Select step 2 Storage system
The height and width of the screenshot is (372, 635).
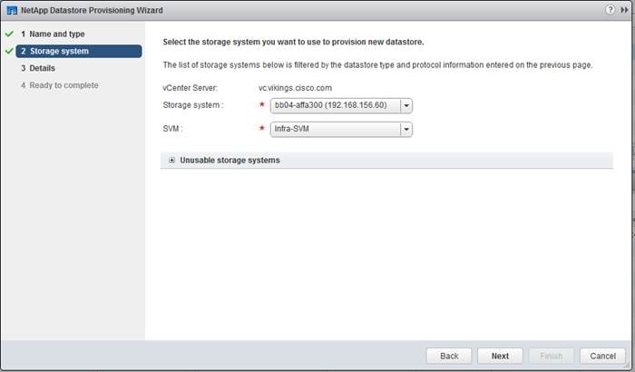coord(79,51)
